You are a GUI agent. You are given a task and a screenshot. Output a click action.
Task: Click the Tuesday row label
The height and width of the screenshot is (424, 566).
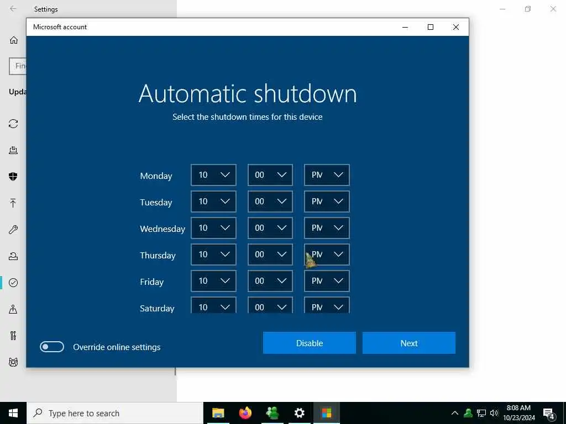(x=156, y=202)
